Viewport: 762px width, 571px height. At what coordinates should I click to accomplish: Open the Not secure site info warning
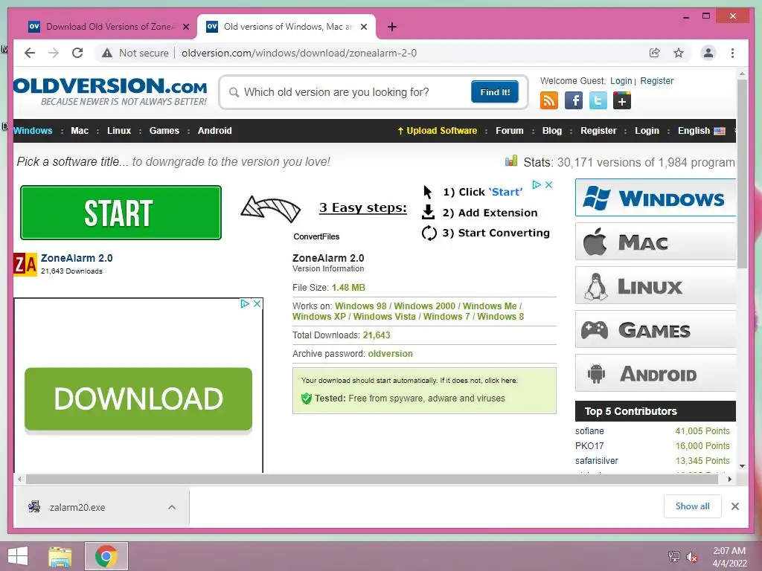click(135, 53)
